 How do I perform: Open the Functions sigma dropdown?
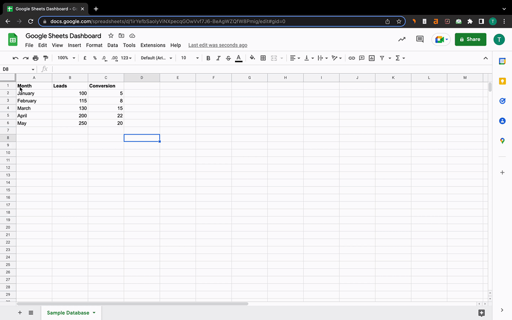tap(400, 58)
